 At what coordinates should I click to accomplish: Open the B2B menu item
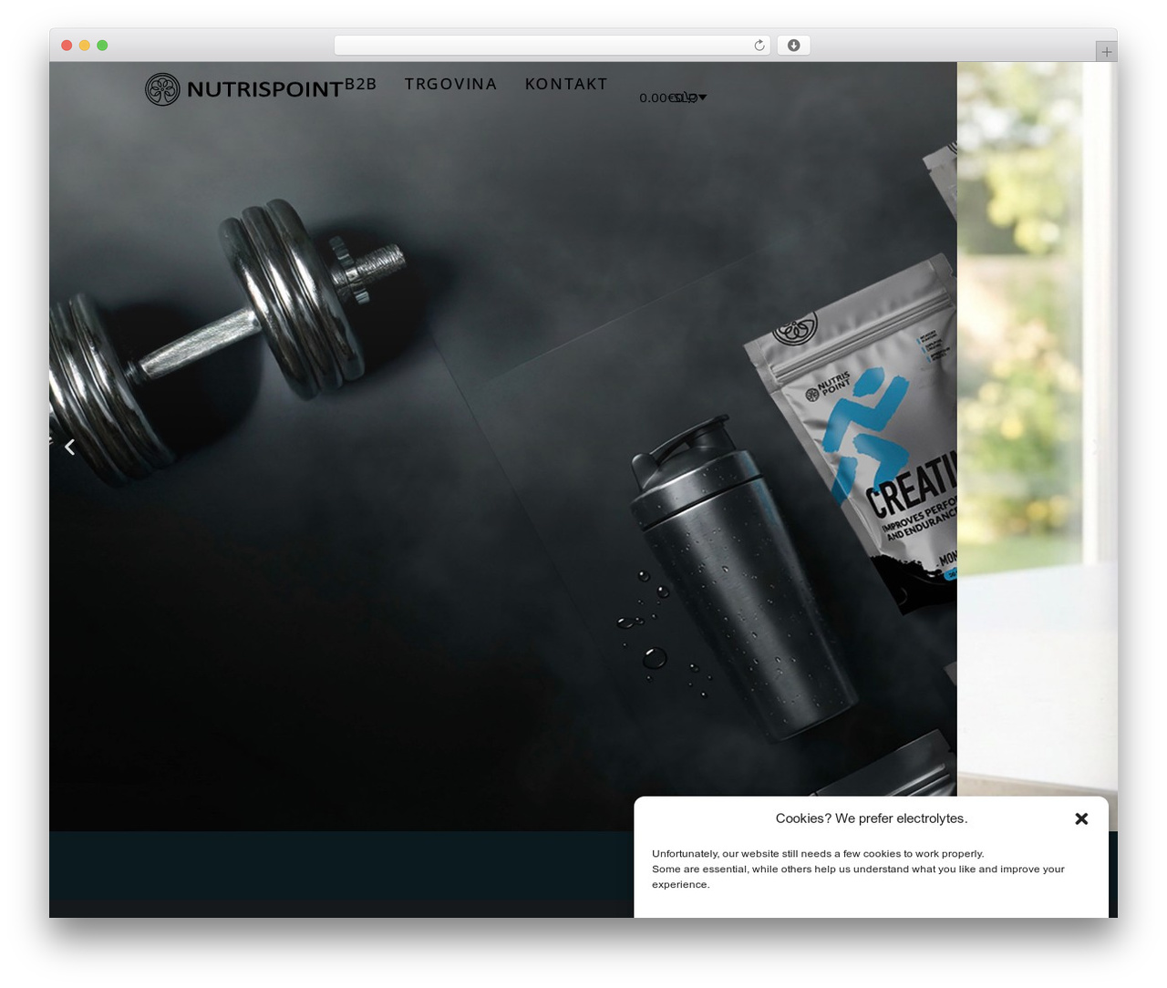pyautogui.click(x=361, y=84)
